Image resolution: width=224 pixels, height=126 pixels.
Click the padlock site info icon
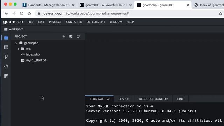point(39,13)
